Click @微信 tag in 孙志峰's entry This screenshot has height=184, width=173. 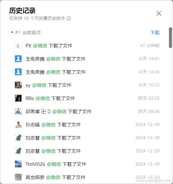[x=49, y=125]
